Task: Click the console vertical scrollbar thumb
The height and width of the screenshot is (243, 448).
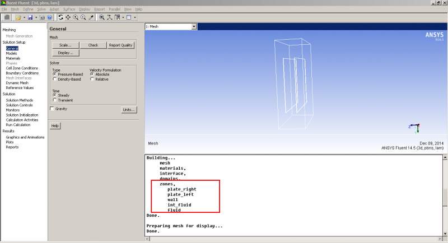Action: coord(445,197)
